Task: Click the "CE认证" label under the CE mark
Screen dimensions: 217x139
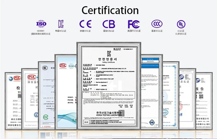Action: (x=85, y=31)
